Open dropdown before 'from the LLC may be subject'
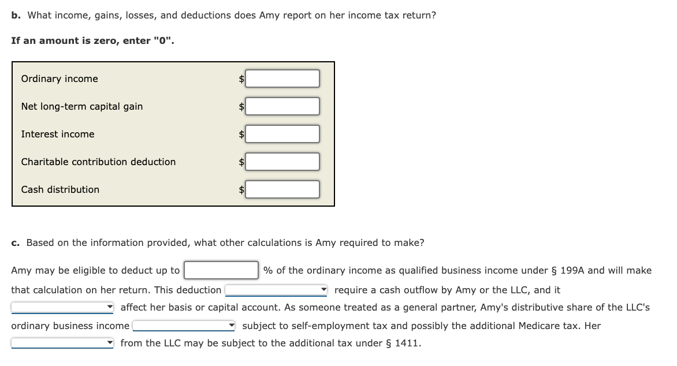 62,343
